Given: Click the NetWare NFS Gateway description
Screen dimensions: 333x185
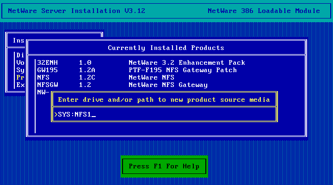Looking at the screenshot, I should (168, 85).
